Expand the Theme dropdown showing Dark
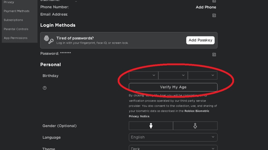268x150 pixels. [x=173, y=148]
